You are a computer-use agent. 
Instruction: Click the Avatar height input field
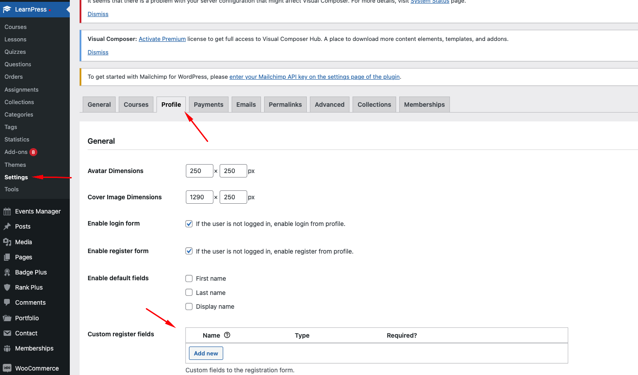pyautogui.click(x=233, y=171)
